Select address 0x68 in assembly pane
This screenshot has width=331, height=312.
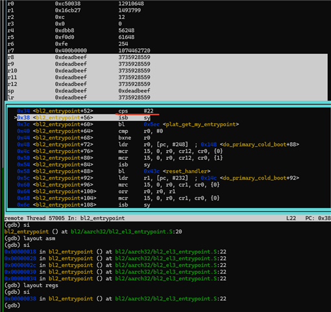23,198
